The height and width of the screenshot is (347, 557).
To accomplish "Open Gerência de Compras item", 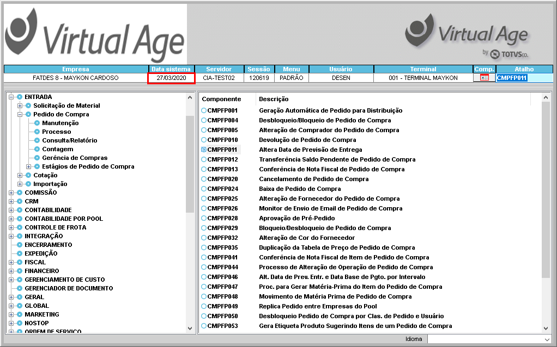I will (x=75, y=158).
